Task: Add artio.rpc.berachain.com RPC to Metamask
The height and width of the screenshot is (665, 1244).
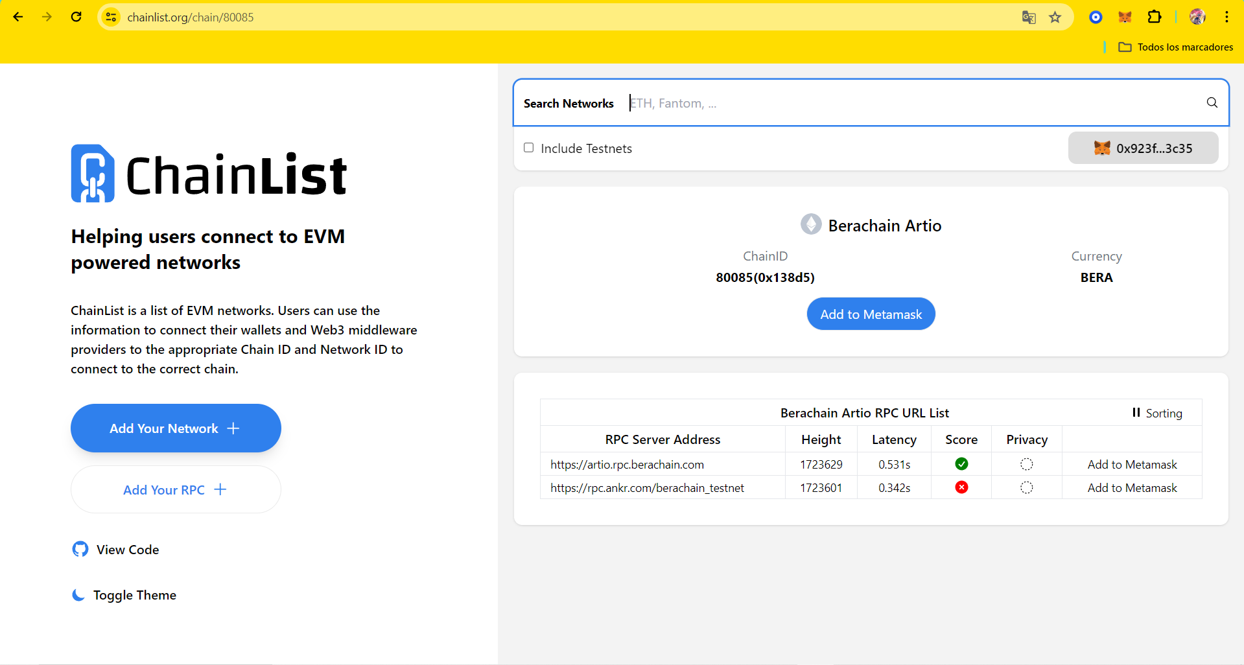Action: (x=1132, y=464)
